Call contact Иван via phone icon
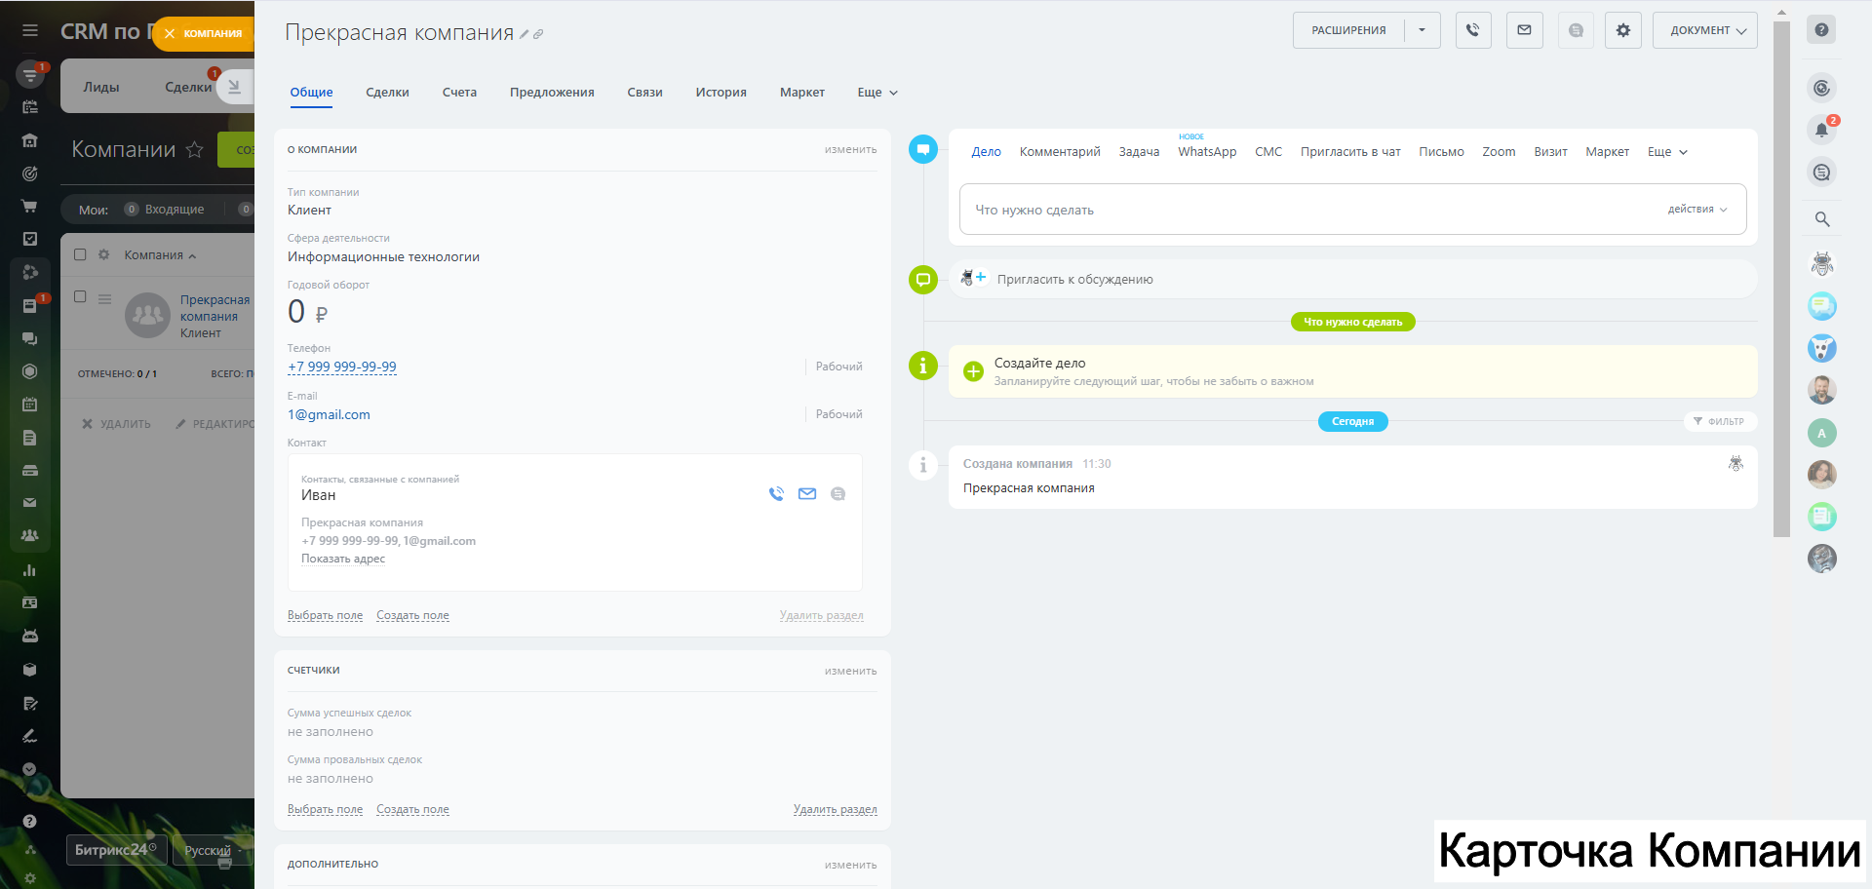 pos(776,494)
